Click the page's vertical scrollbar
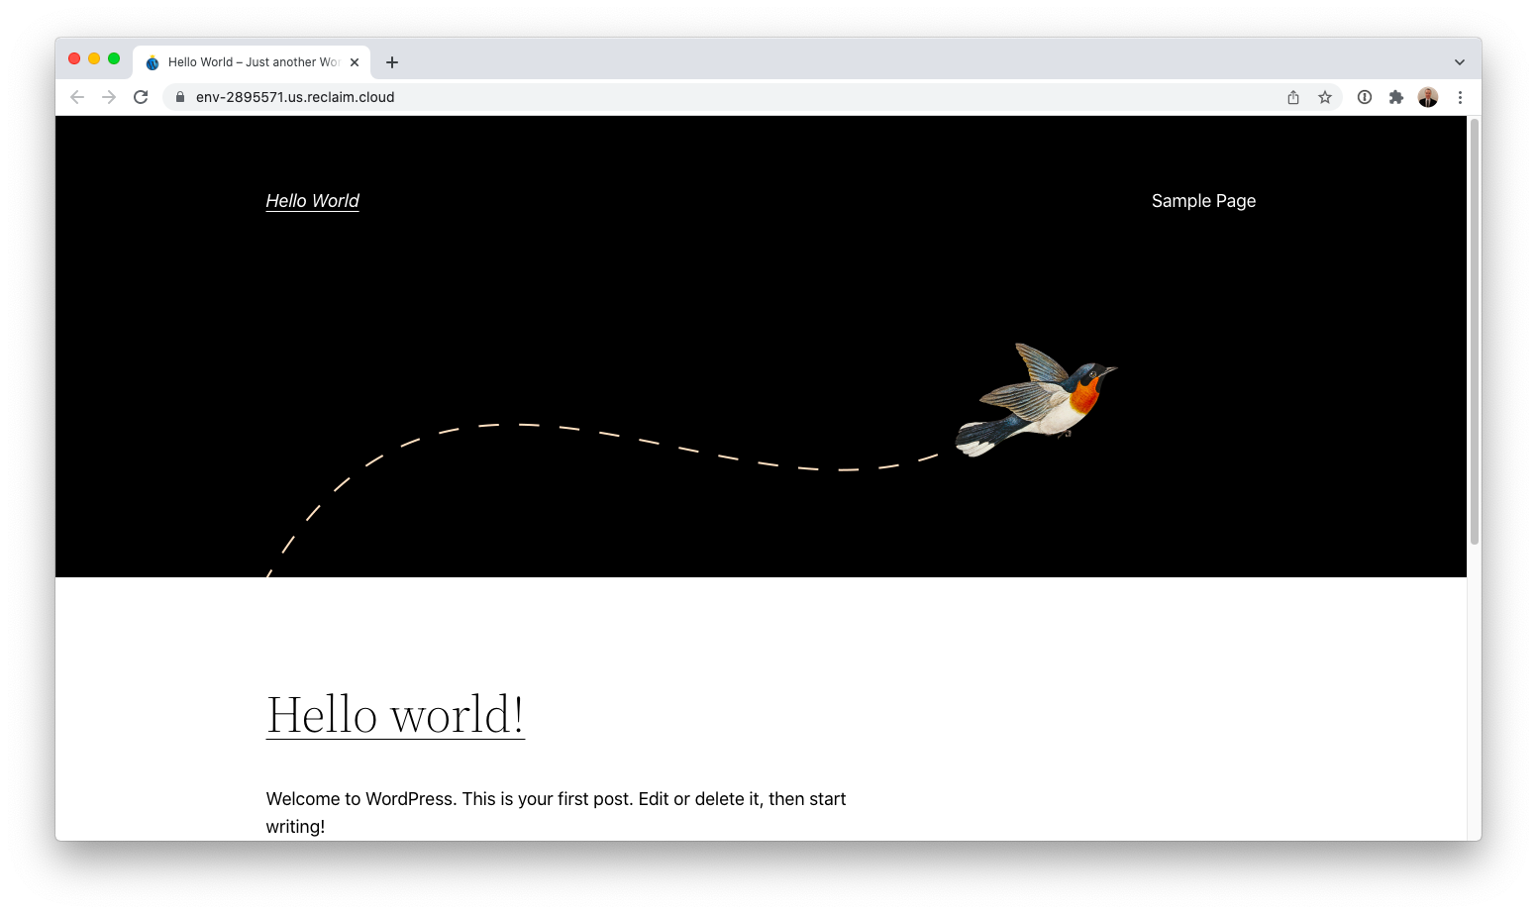Viewport: 1537px width, 914px height. (1475, 332)
